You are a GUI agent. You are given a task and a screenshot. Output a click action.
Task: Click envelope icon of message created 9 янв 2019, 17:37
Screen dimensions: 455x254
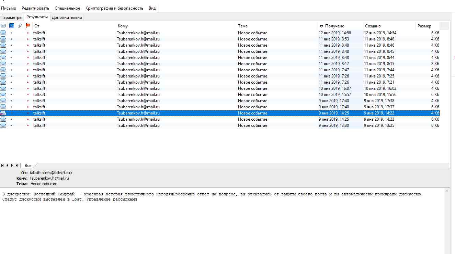pos(3,107)
